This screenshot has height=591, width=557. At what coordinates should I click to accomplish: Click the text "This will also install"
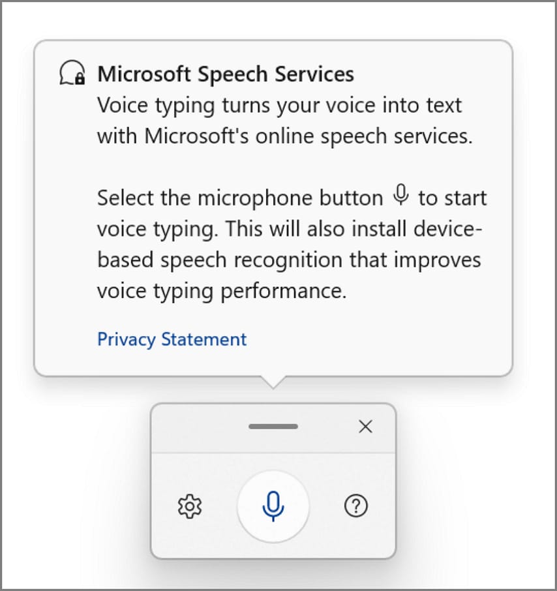324,229
